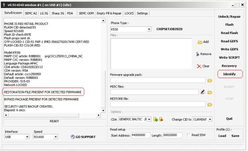
Task: Click the log horizontal scrollbar thumb
Action: click(43, 115)
